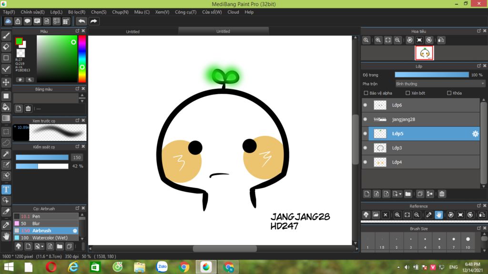Expand add-layer dropdown arrow in layer panel

coord(399,194)
